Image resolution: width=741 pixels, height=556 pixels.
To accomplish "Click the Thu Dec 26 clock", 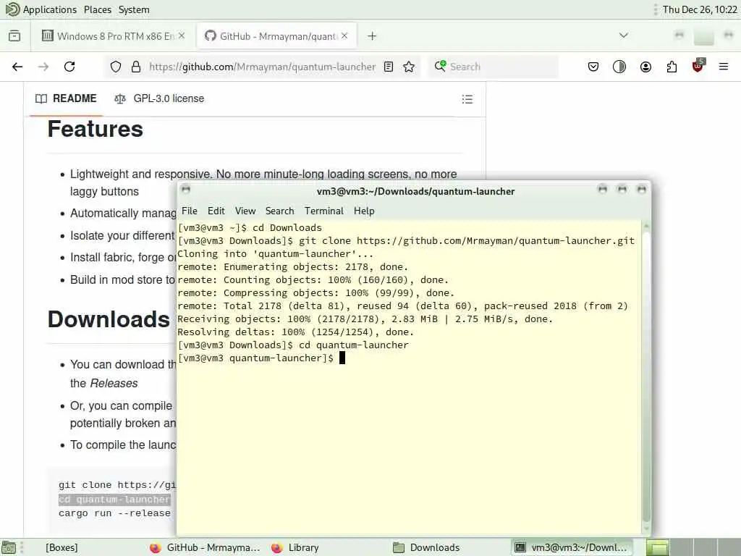I will (700, 9).
